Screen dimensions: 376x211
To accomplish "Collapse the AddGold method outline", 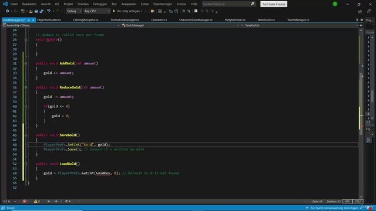I will (x=26, y=64).
